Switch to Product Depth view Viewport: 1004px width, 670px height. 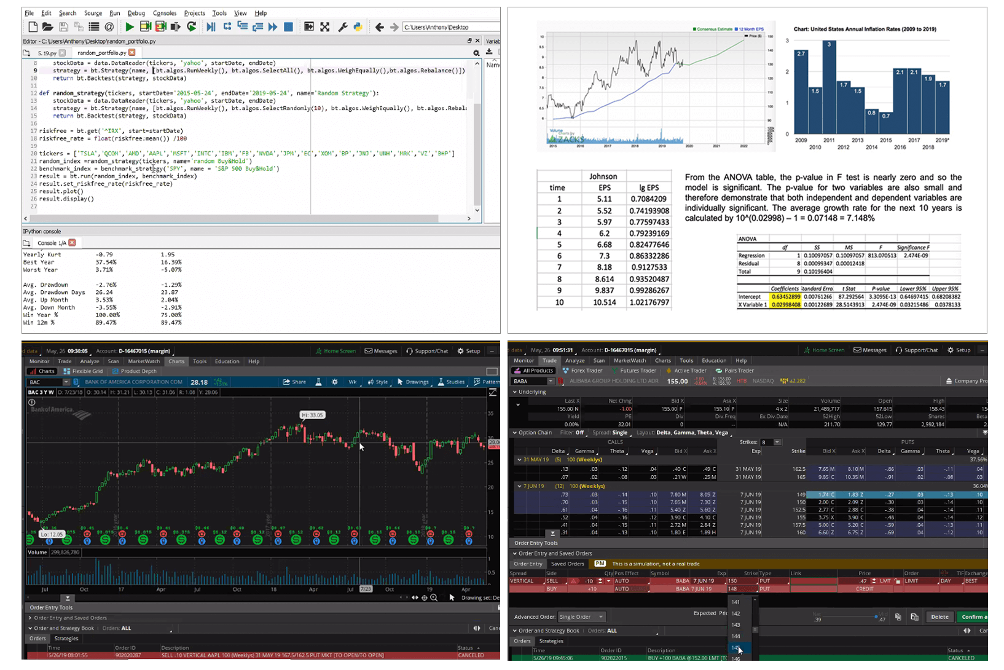(134, 371)
